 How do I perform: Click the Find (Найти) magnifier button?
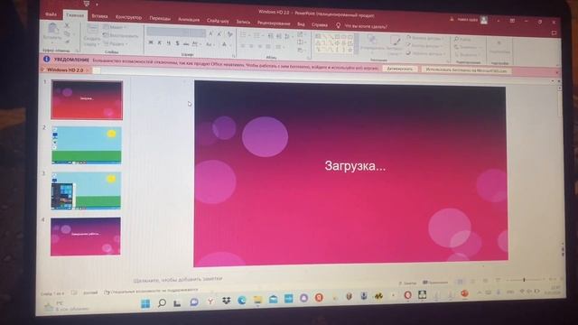click(x=462, y=39)
